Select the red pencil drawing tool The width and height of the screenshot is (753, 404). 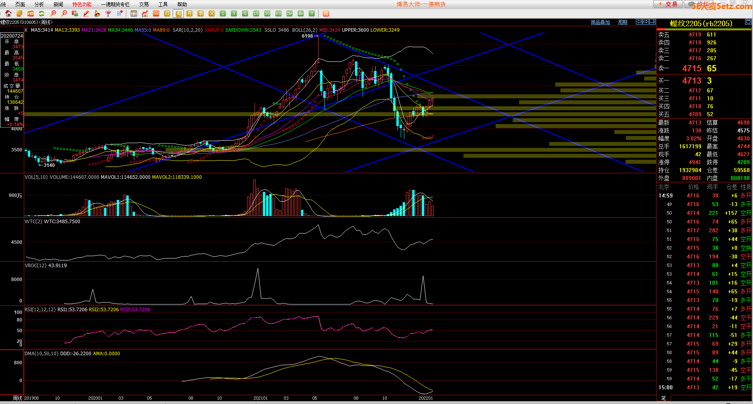click(x=86, y=13)
